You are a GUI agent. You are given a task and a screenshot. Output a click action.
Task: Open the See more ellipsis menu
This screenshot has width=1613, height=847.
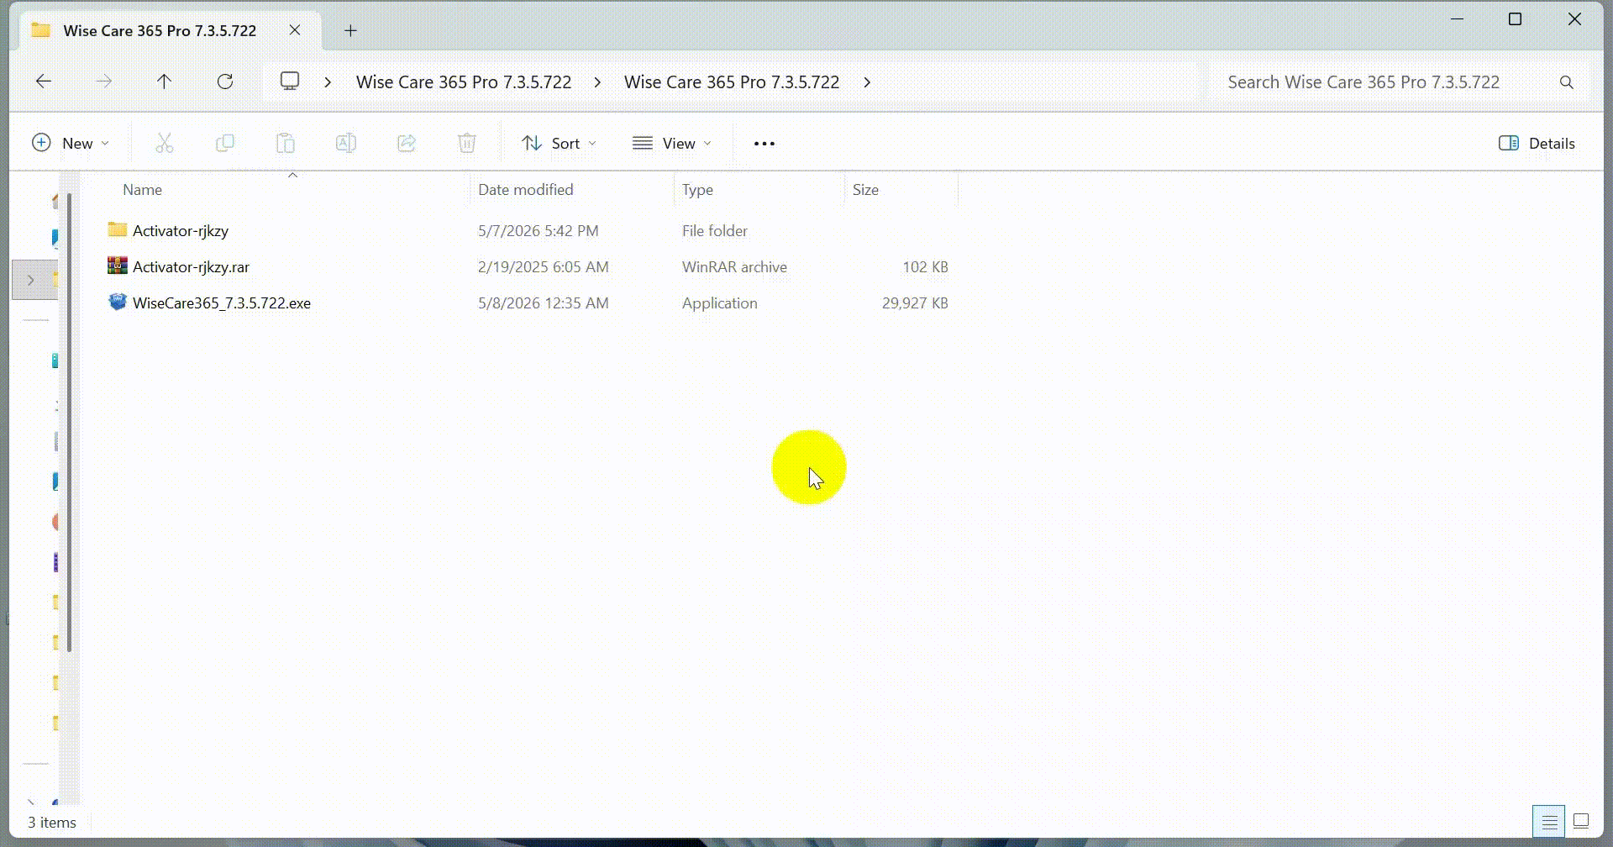(x=764, y=144)
